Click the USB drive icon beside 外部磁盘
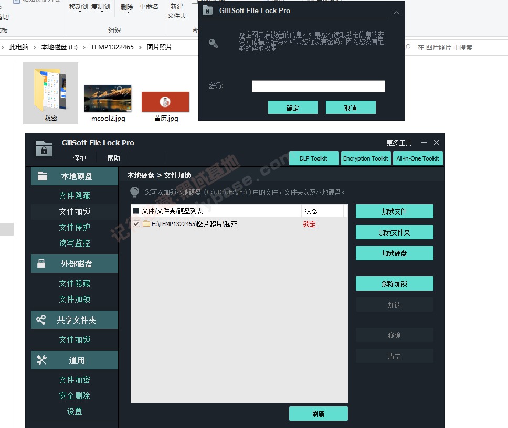Viewport: 508px width, 428px height. click(41, 263)
